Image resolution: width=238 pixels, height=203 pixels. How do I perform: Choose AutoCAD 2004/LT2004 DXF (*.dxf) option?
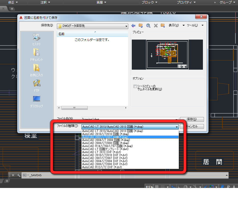click(130, 161)
